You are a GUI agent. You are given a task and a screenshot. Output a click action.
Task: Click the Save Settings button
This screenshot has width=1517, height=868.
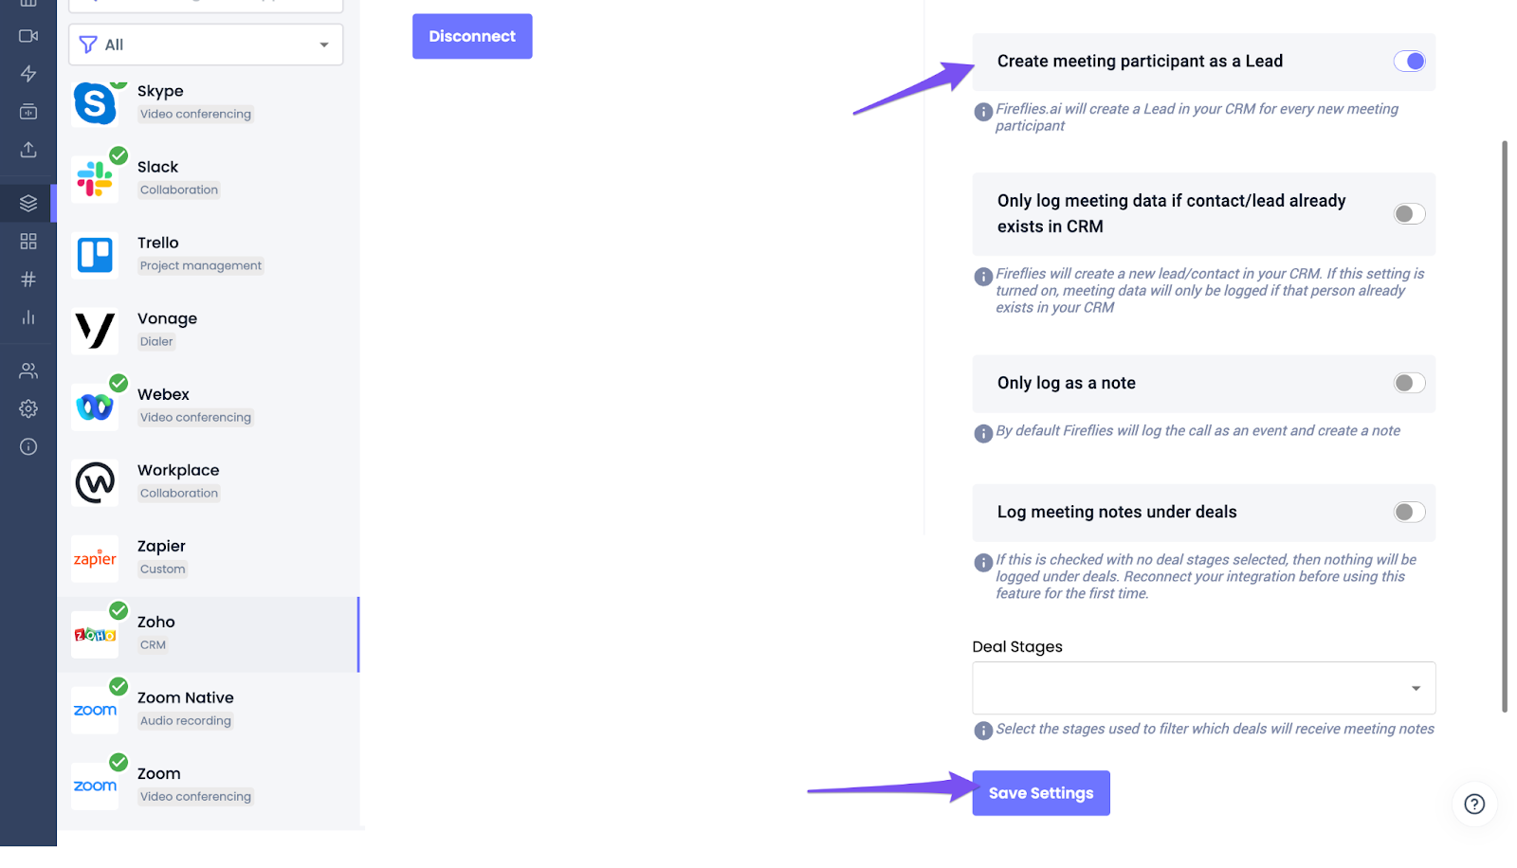(1040, 793)
